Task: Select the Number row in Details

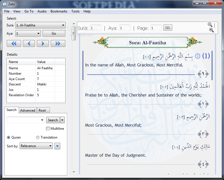Action: [36, 74]
